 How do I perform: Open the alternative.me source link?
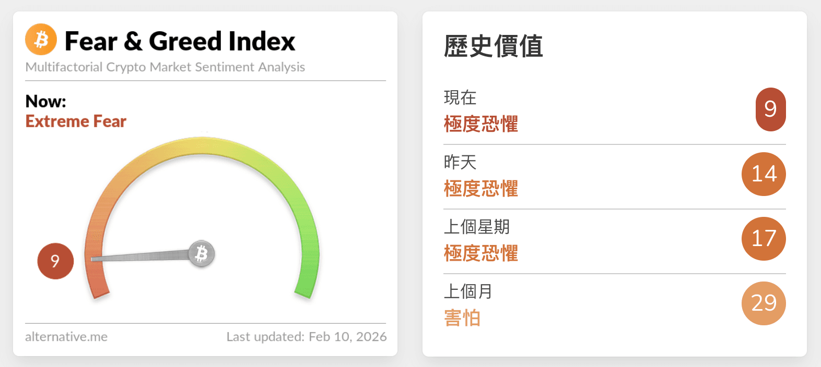tap(66, 337)
